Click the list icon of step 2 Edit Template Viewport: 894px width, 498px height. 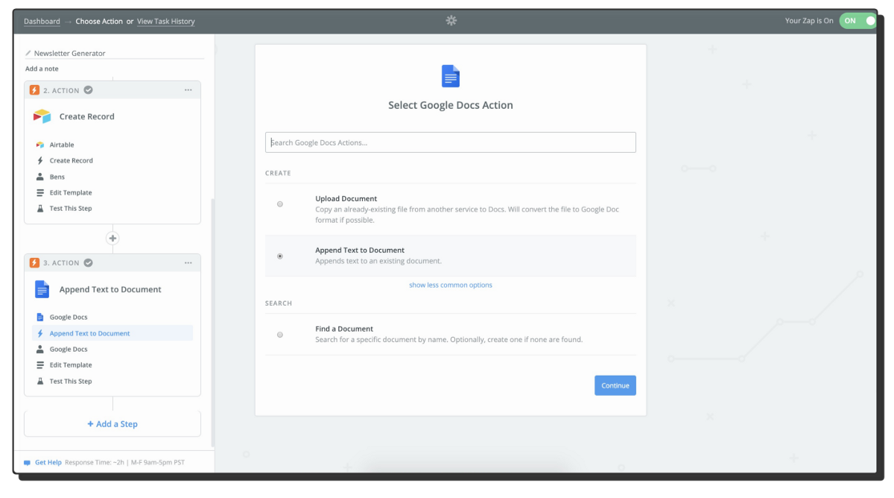[40, 192]
